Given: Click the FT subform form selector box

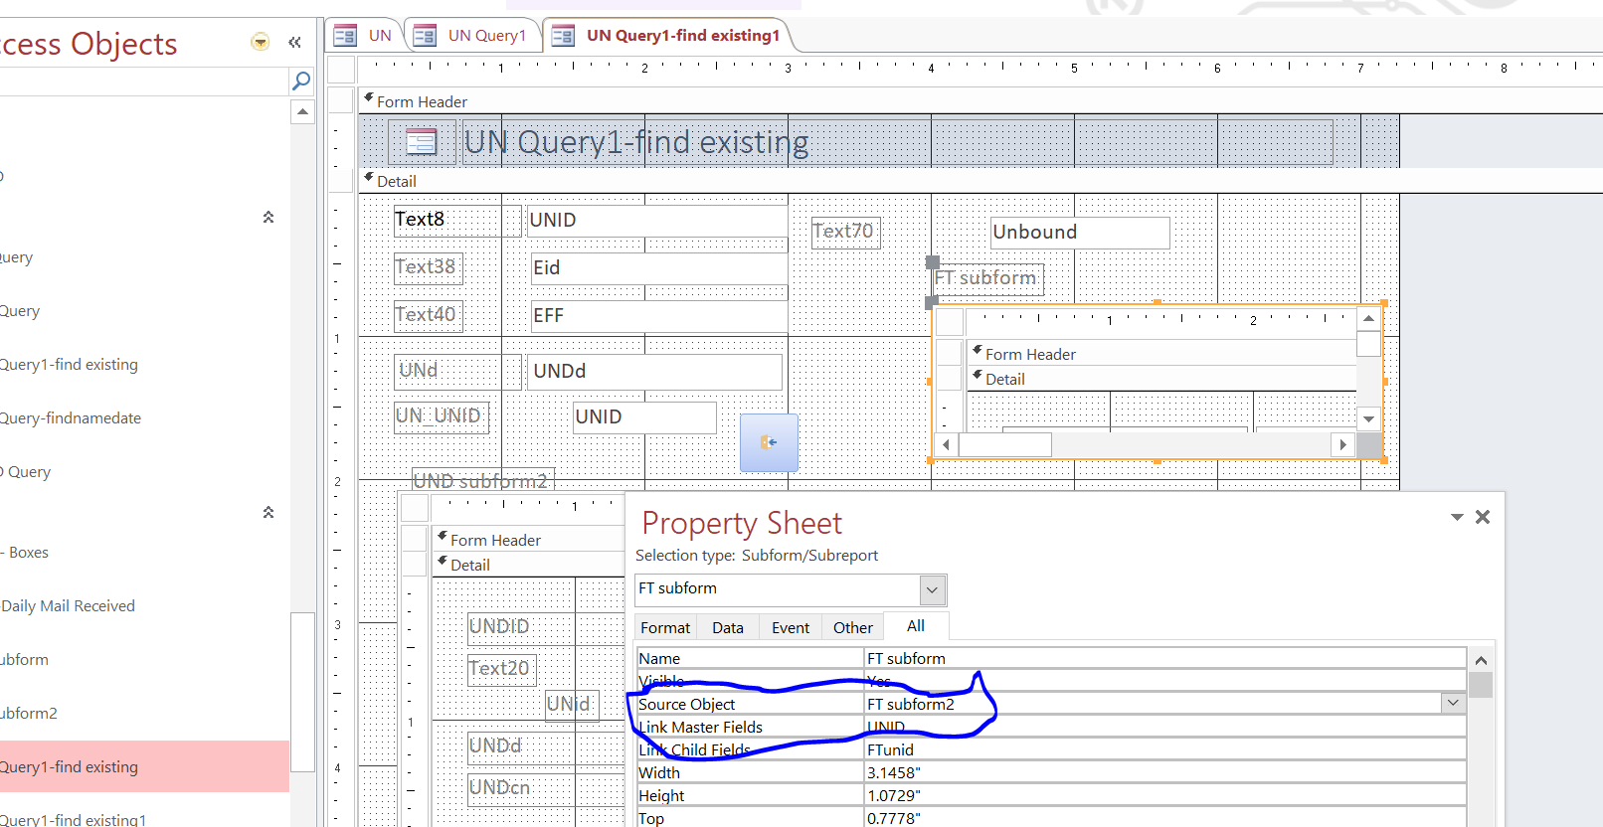Looking at the screenshot, I should click(x=950, y=321).
